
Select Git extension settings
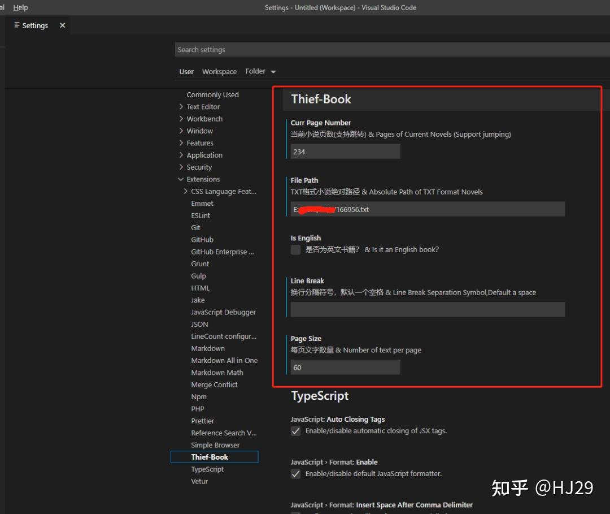click(x=195, y=227)
